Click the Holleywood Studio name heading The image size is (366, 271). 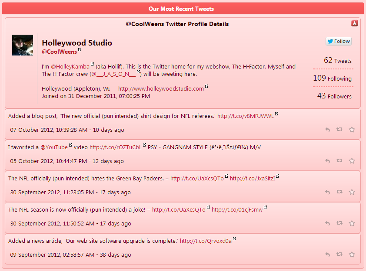pyautogui.click(x=77, y=43)
